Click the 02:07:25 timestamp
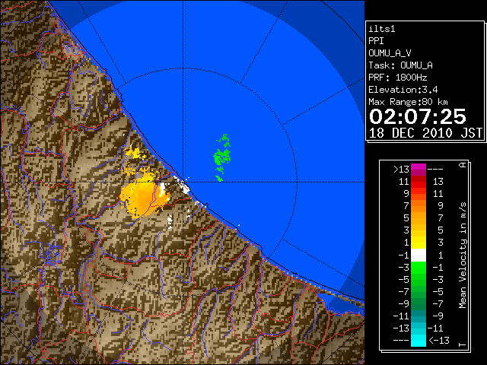This screenshot has height=365, width=487. (x=418, y=116)
